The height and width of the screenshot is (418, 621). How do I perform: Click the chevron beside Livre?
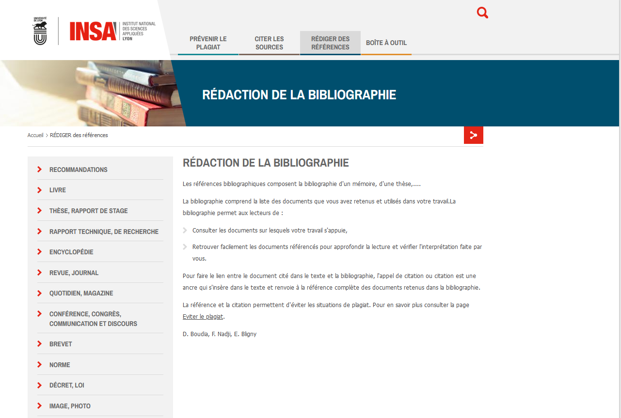[40, 190]
